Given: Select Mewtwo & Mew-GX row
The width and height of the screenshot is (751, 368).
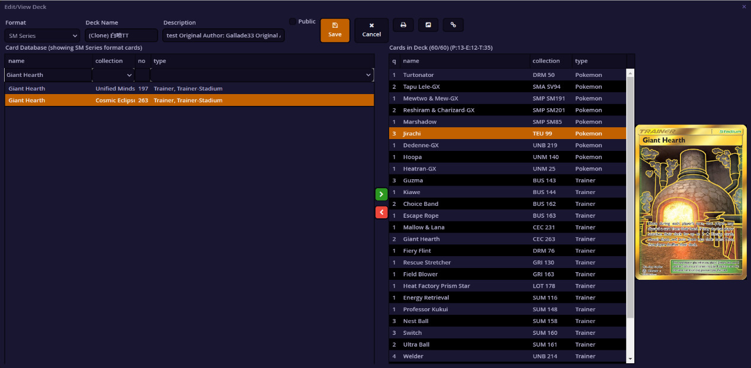Looking at the screenshot, I should [508, 98].
